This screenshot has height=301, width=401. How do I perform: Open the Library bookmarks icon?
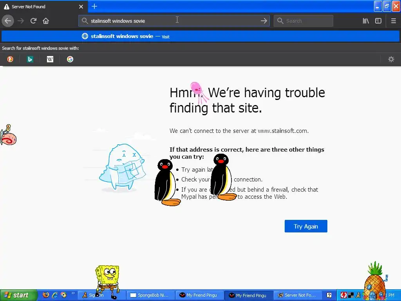pos(366,21)
